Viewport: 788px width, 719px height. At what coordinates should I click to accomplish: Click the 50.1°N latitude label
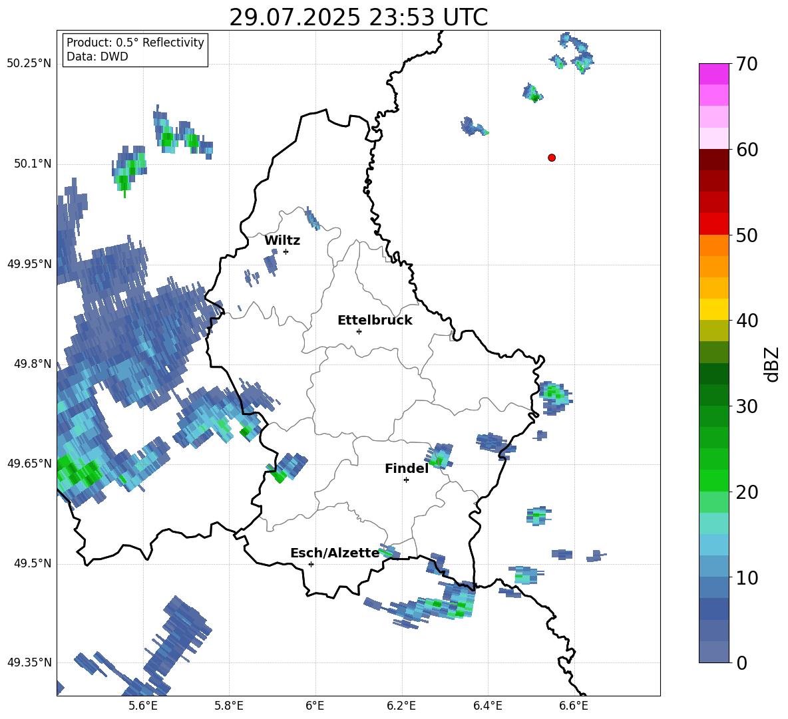pyautogui.click(x=33, y=164)
